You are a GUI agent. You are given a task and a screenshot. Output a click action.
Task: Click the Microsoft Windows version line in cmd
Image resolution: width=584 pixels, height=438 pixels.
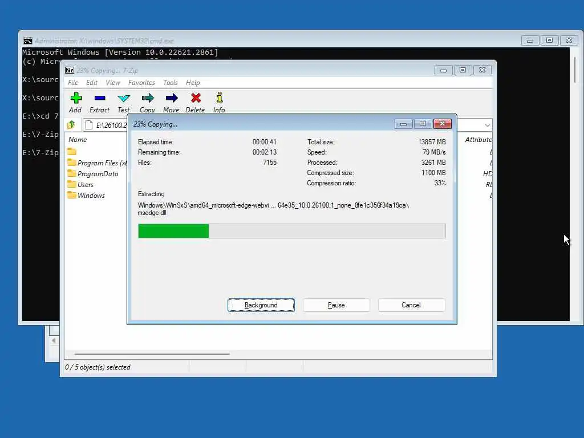pos(120,52)
